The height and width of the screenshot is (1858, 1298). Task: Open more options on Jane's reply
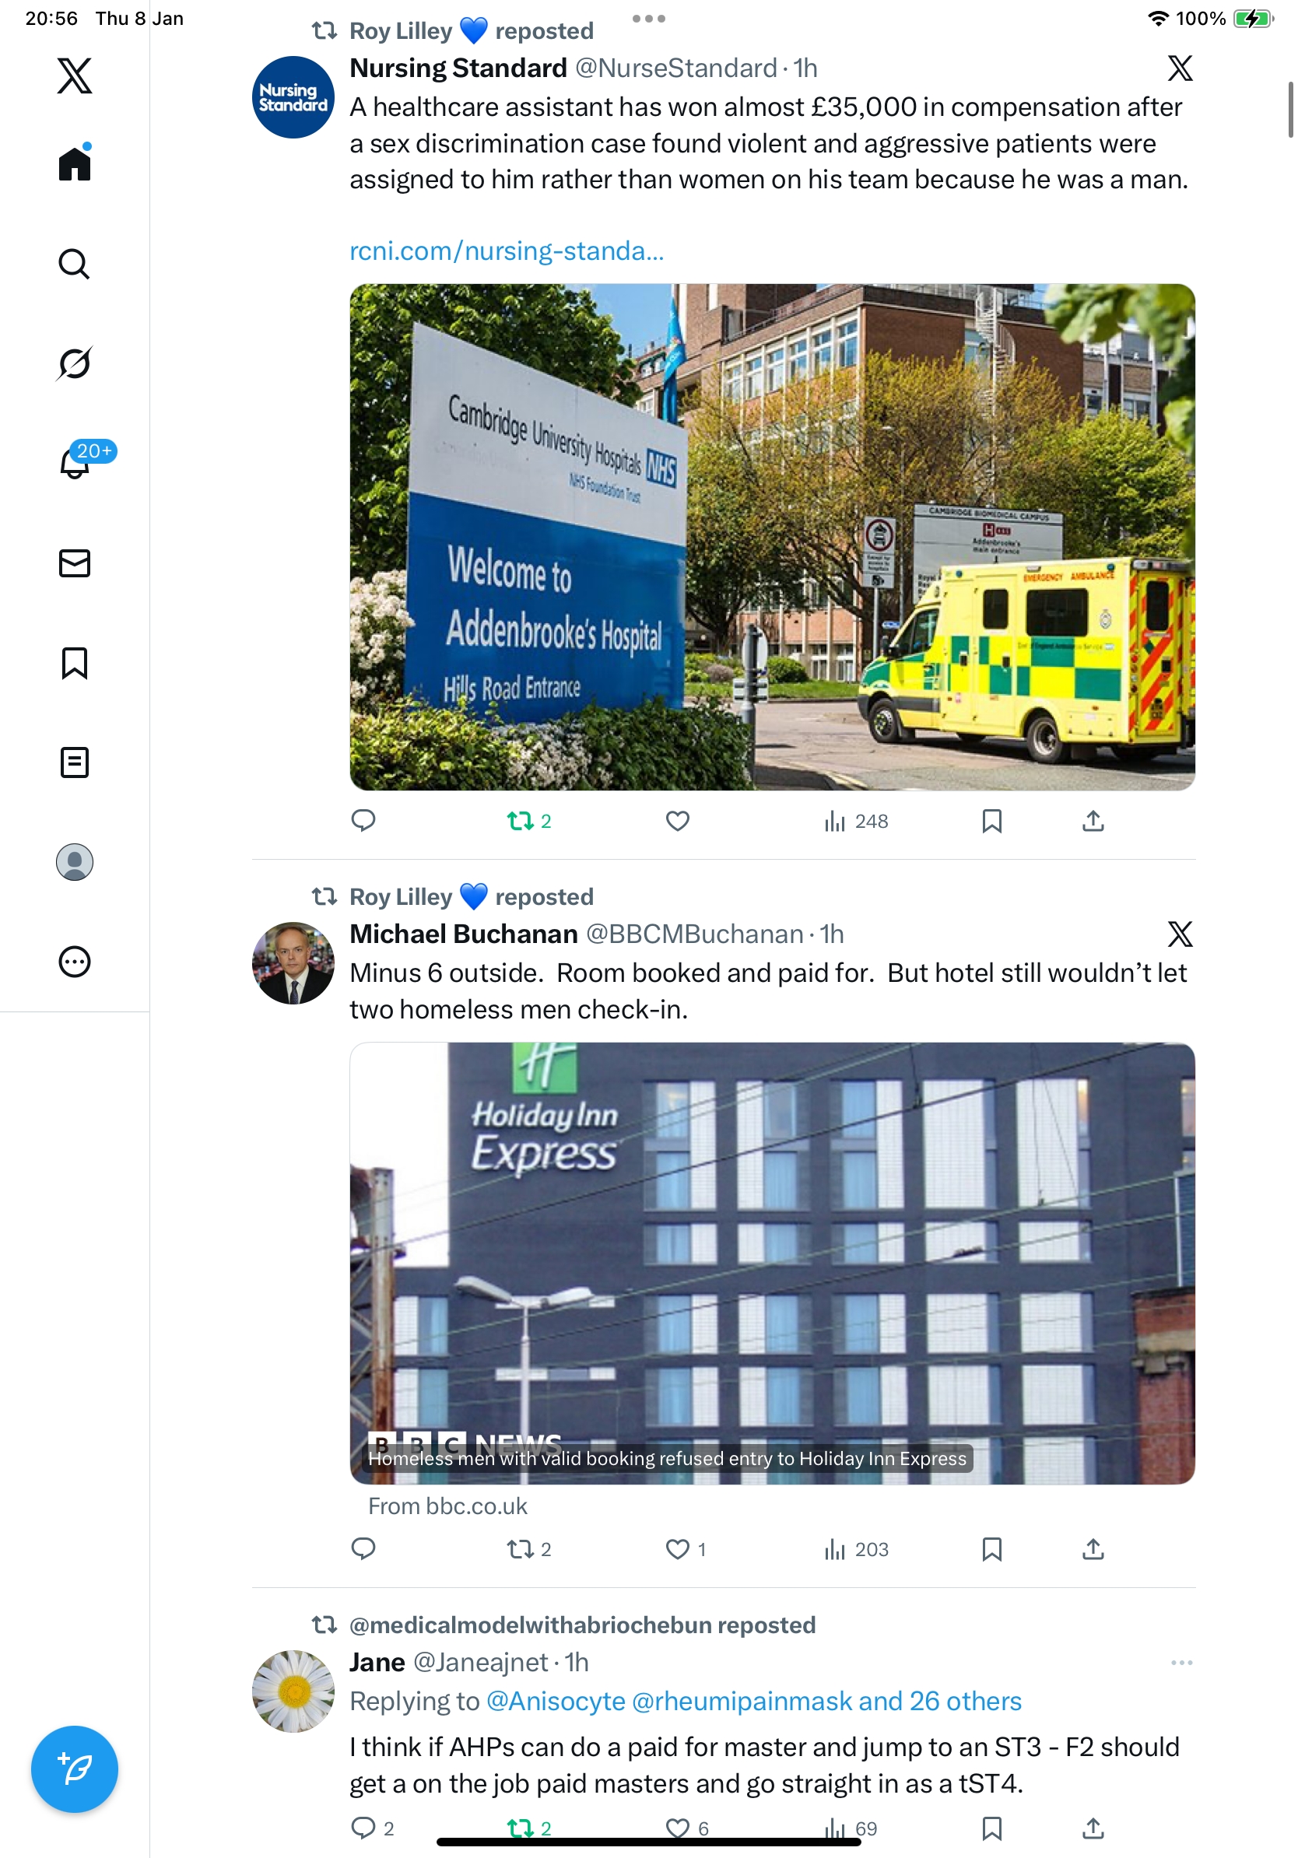pos(1181,1663)
